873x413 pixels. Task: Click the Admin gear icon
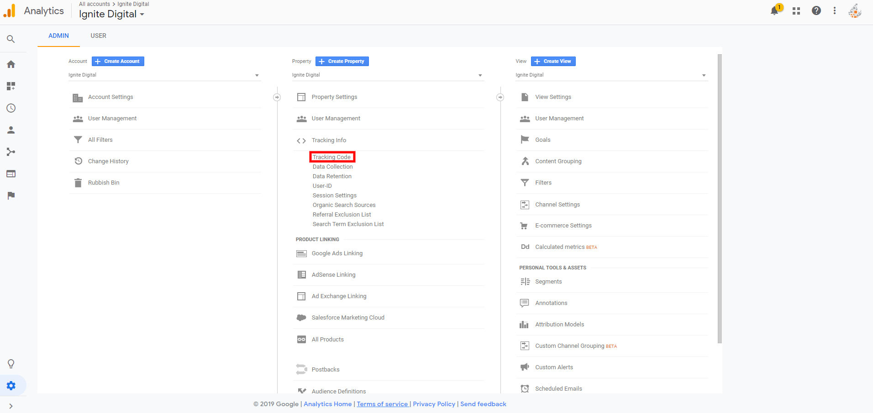coord(11,386)
